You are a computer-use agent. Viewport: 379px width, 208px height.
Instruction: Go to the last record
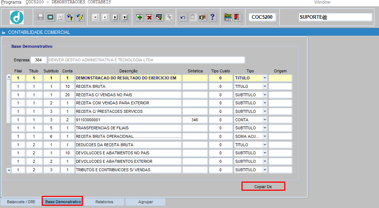pos(125,17)
